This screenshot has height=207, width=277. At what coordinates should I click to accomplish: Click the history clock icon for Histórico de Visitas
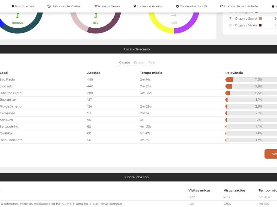tap(49, 6)
